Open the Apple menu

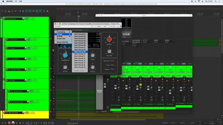[x=3, y=1]
